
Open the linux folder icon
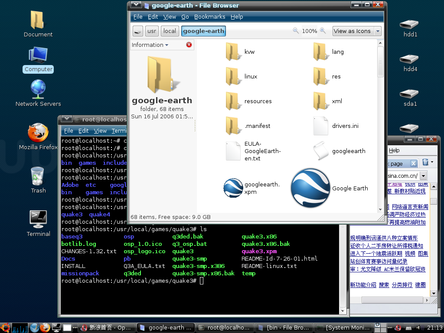click(233, 76)
